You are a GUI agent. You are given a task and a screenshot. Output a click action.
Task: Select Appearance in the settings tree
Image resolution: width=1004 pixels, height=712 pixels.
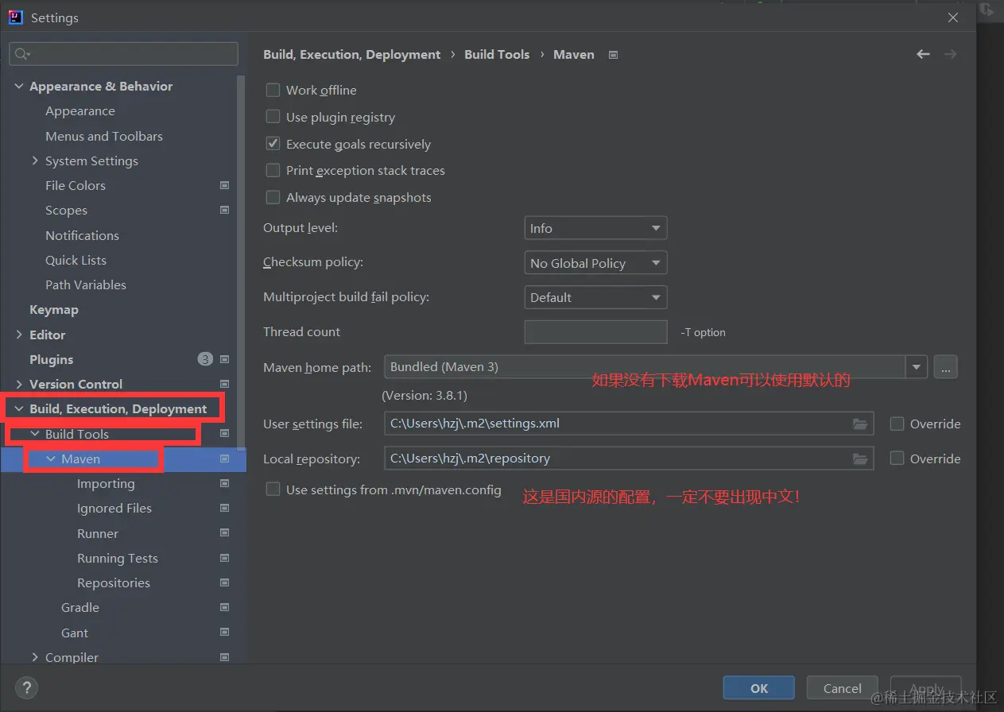(x=80, y=111)
